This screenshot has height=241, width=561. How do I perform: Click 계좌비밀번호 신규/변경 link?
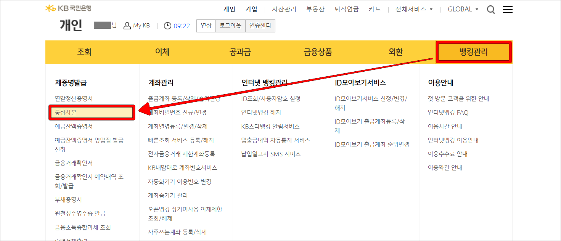177,112
